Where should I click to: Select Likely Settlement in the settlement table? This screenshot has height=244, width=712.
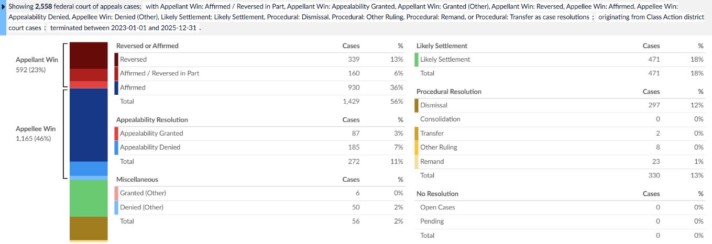pos(445,60)
